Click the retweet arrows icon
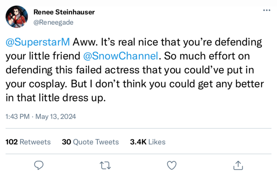 click(105, 165)
